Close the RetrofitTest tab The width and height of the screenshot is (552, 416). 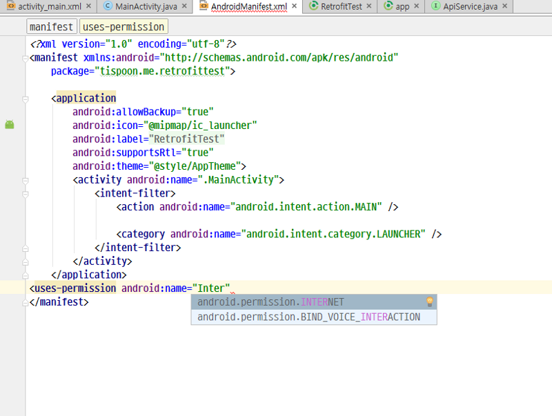[x=369, y=6]
